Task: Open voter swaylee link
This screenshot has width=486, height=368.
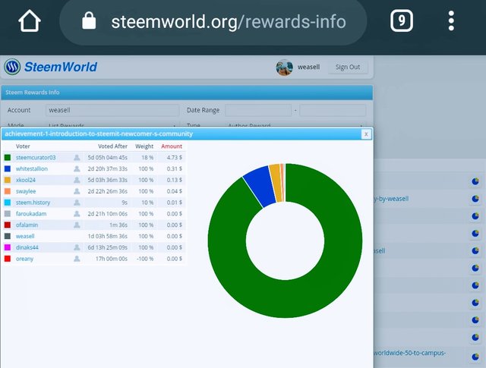Action: coord(26,191)
